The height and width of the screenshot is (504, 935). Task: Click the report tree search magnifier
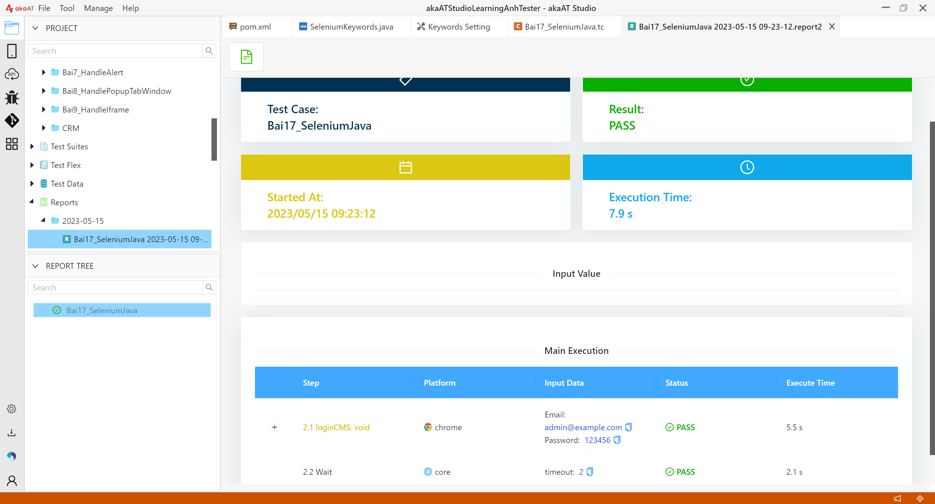tap(209, 287)
